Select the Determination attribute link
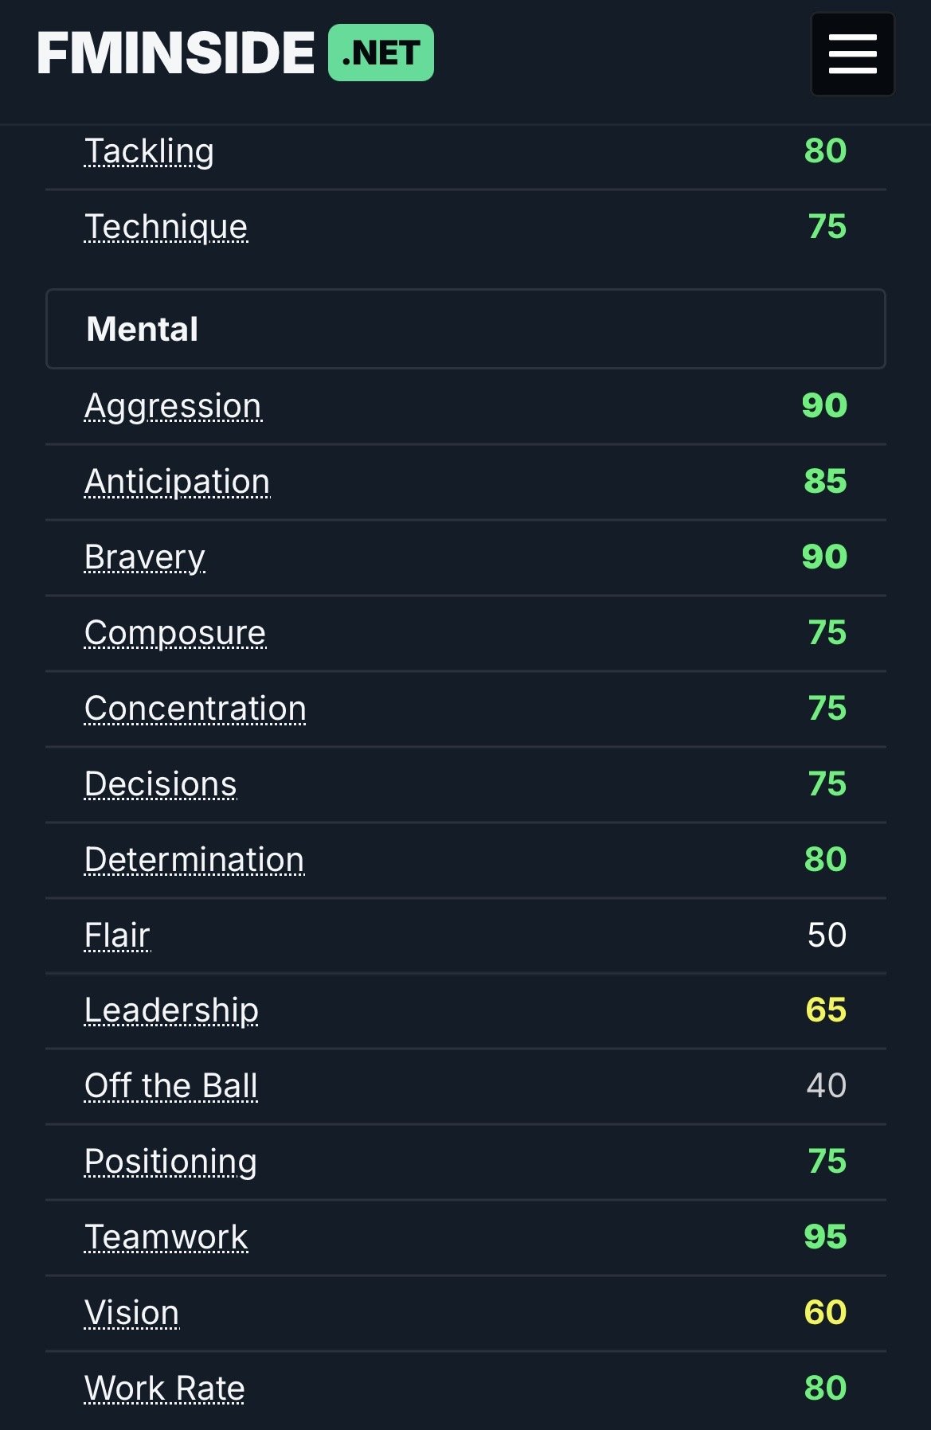Screen dimensions: 931x1430 tap(194, 860)
